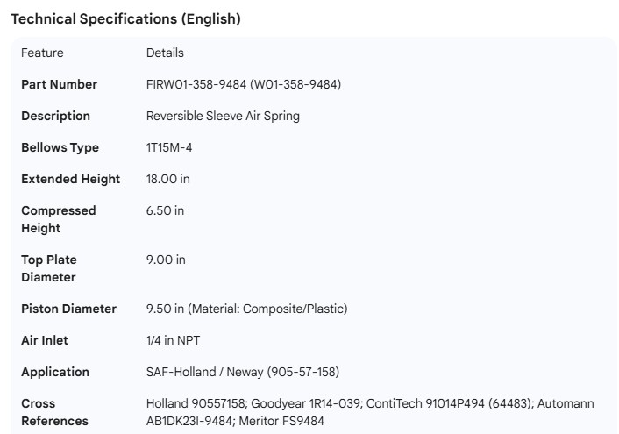619x434 pixels.
Task: Click the 9.00 in value
Action: tap(166, 260)
